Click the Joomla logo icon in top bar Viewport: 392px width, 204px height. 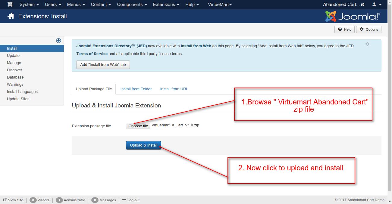(10, 5)
